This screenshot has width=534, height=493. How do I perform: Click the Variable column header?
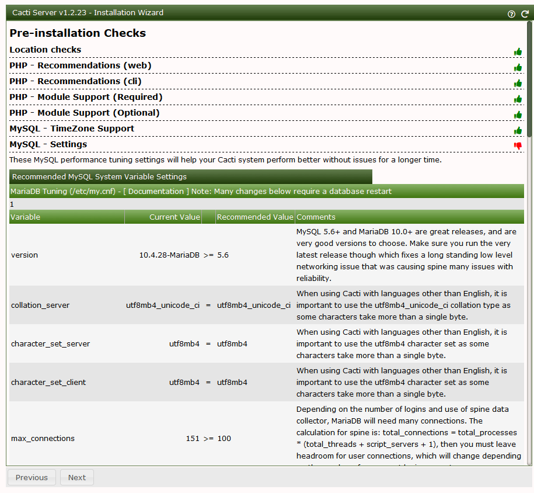pyautogui.click(x=67, y=217)
